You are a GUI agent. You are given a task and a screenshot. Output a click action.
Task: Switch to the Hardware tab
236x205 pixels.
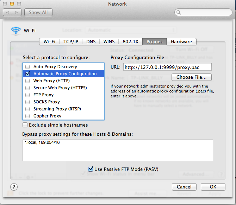[181, 41]
